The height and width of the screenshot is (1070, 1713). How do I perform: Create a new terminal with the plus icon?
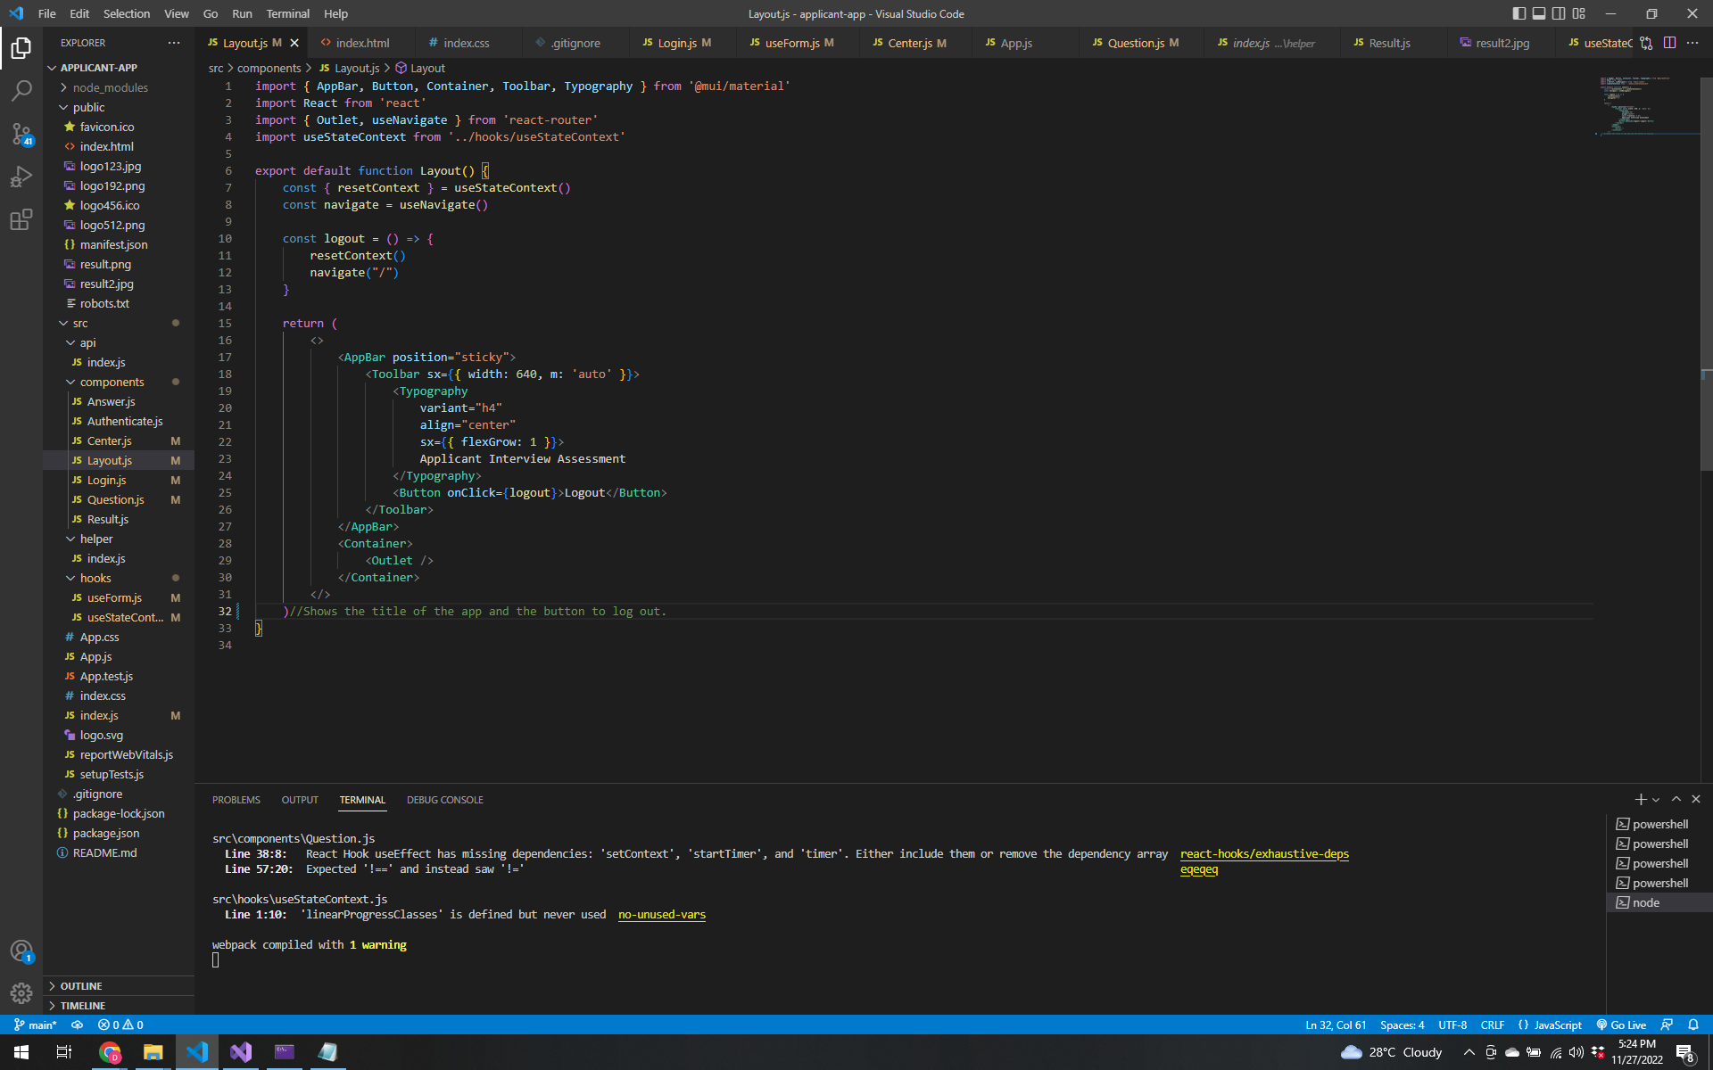click(x=1639, y=799)
